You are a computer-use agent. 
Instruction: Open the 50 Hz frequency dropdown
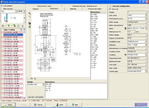click(24, 11)
